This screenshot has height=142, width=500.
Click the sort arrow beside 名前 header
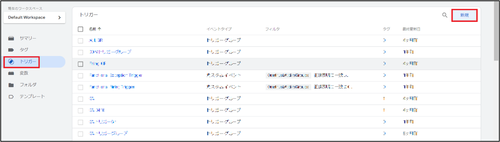point(99,29)
